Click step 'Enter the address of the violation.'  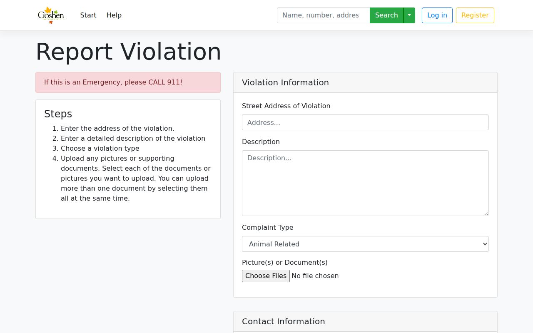coord(117,129)
